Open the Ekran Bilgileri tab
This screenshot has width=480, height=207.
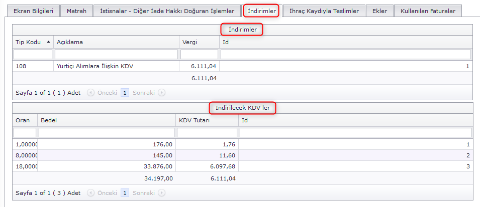point(33,11)
